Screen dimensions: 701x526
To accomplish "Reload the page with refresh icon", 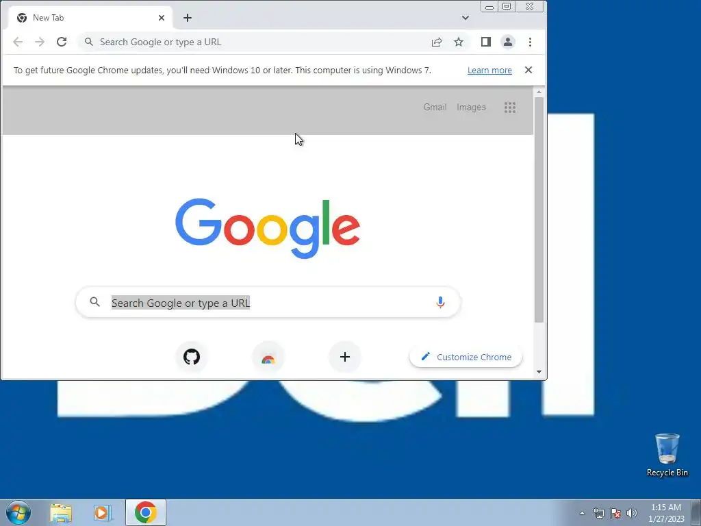I will [x=62, y=42].
